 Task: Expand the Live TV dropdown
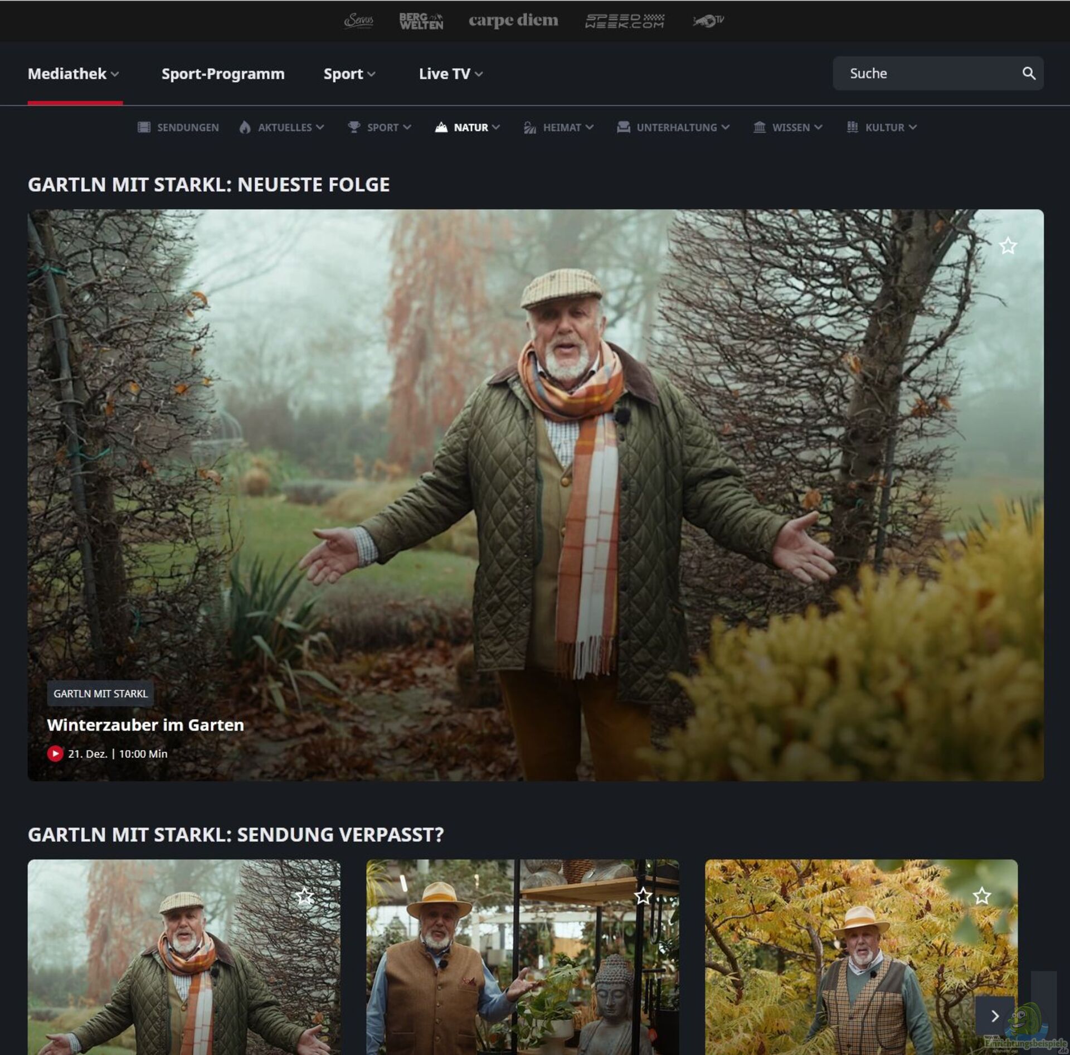tap(450, 74)
